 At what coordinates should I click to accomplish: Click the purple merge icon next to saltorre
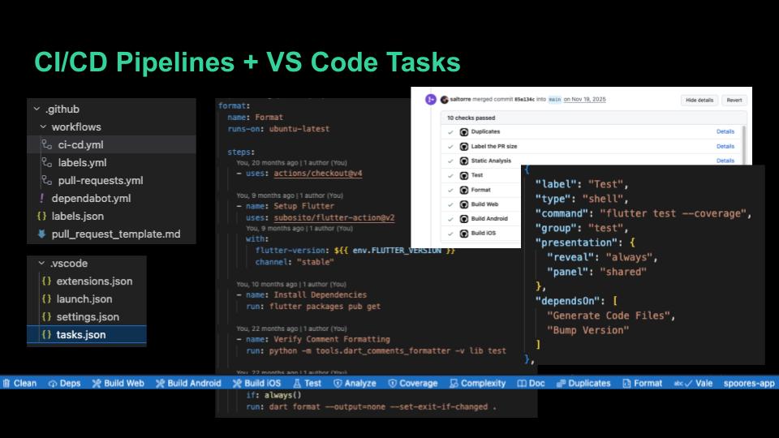pyautogui.click(x=431, y=99)
